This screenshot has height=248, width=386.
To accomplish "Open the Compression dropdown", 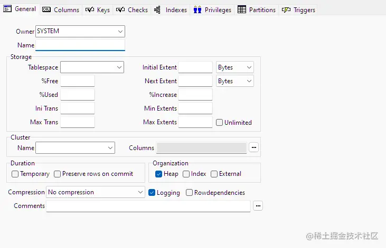I will pos(96,192).
